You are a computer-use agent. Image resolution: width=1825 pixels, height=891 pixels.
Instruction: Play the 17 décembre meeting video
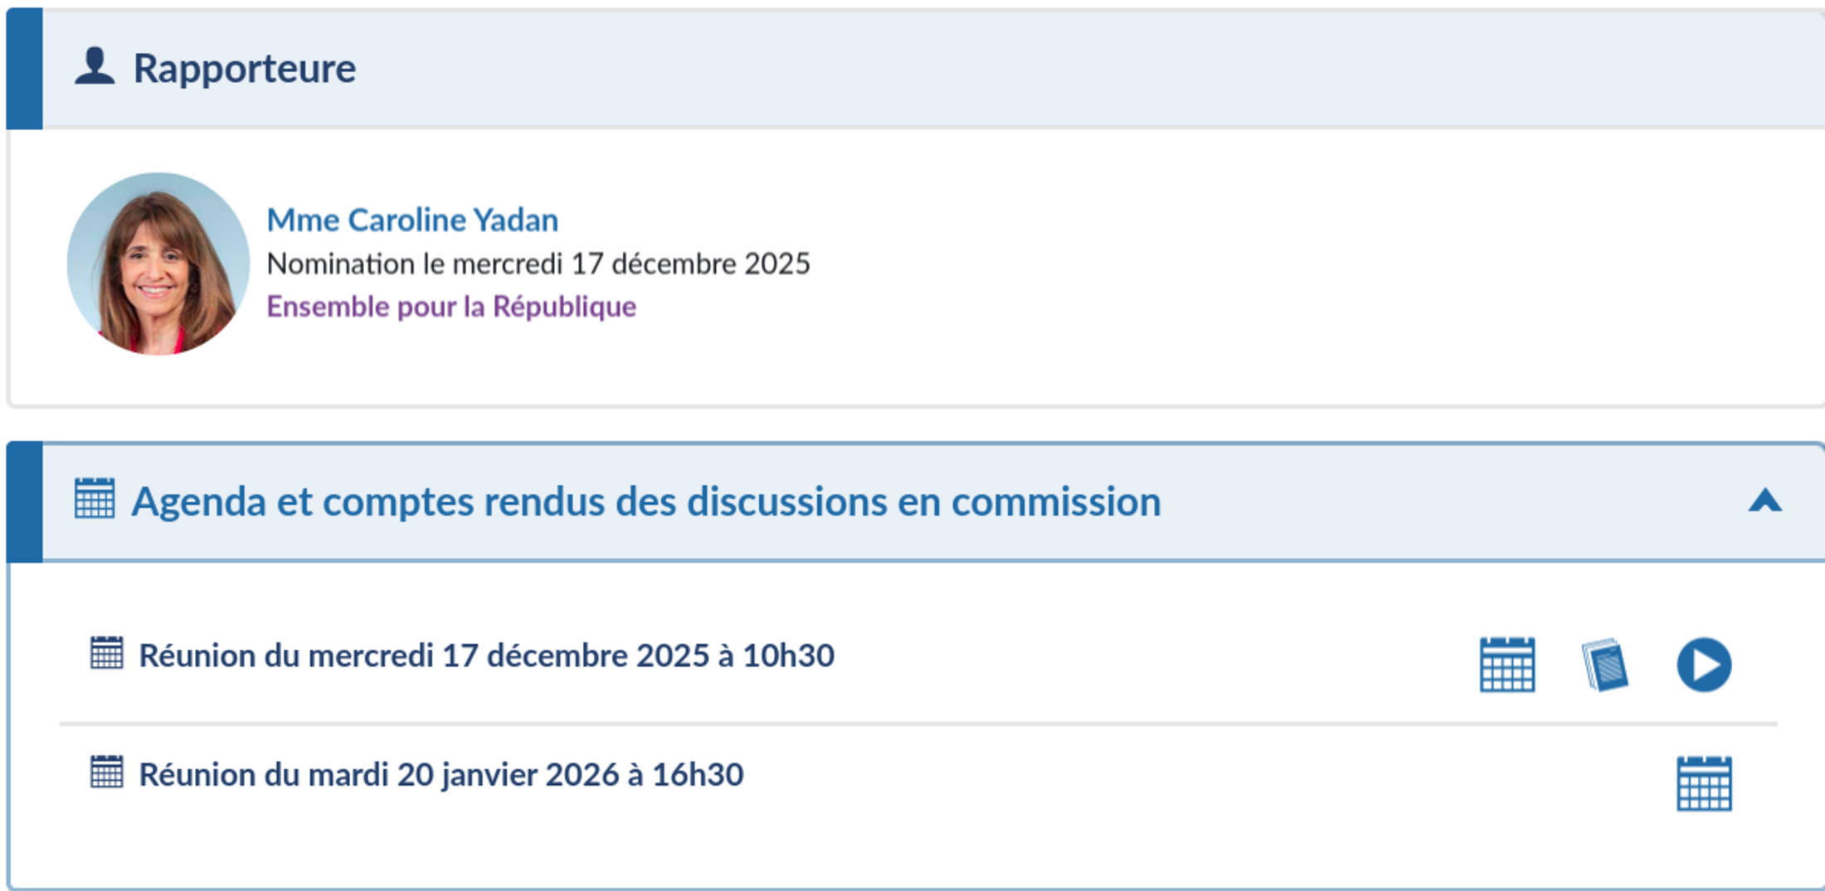click(x=1704, y=664)
